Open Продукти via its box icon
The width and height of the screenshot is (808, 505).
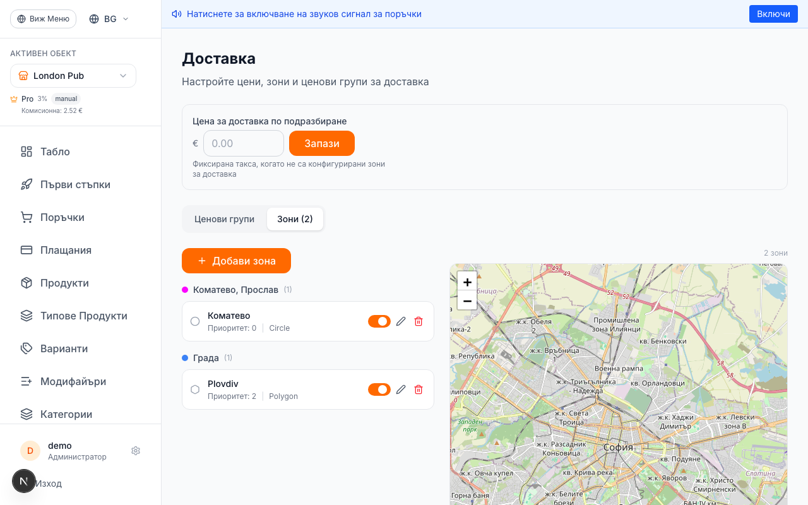point(26,283)
